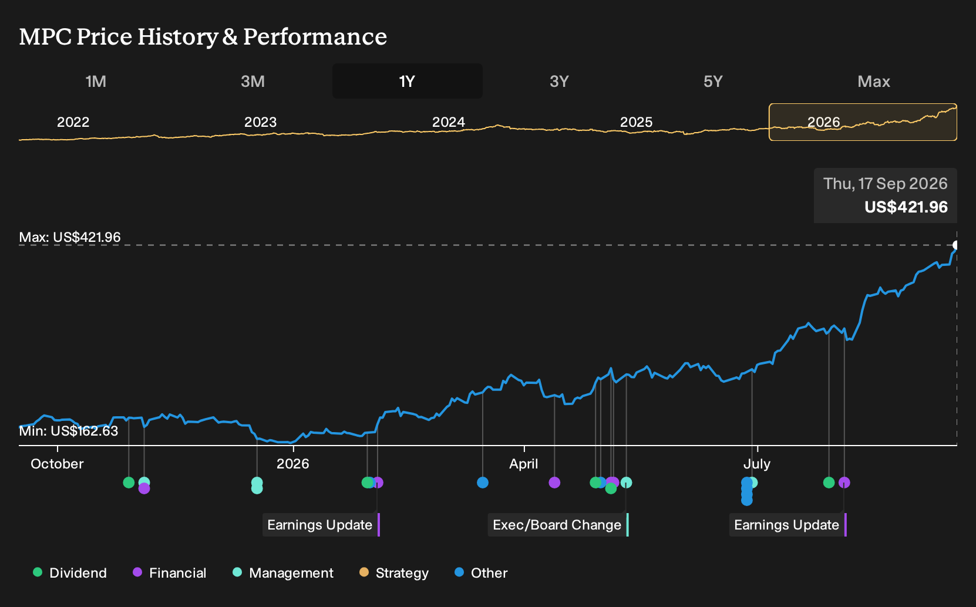Click teal Management marker above Exec/Board Change label
976x607 pixels.
coord(627,483)
